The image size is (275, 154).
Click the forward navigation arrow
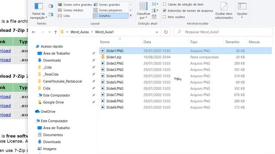point(43,32)
